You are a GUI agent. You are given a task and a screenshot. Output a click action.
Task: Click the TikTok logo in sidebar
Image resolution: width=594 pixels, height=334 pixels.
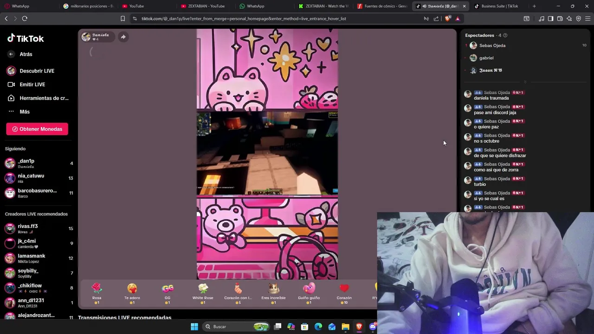26,39
